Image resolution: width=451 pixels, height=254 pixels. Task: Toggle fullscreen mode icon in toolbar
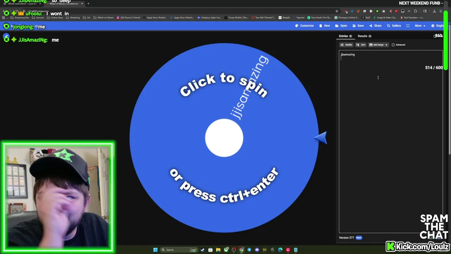coord(408,26)
